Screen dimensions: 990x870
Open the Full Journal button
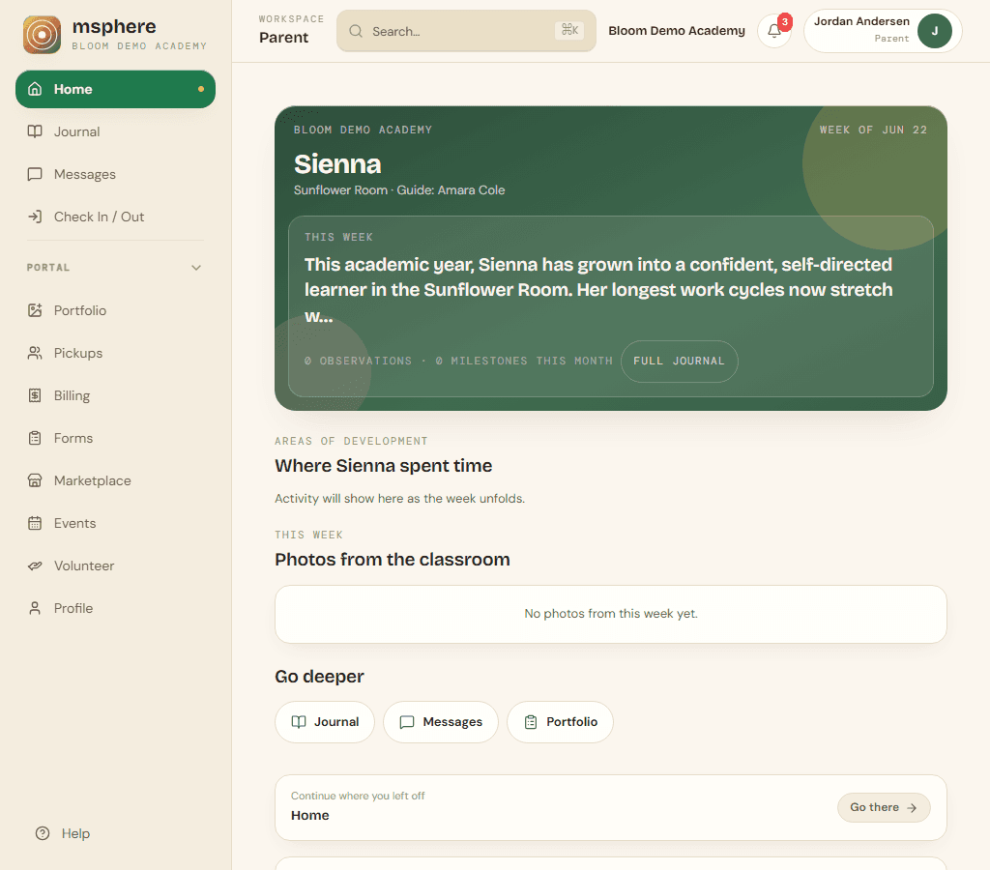[679, 362]
